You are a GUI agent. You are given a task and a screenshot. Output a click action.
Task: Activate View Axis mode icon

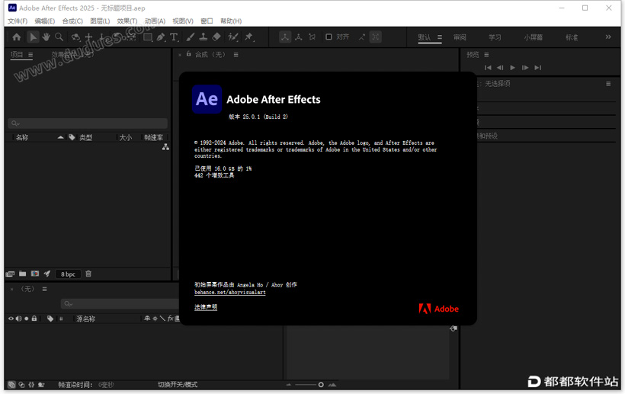[312, 37]
